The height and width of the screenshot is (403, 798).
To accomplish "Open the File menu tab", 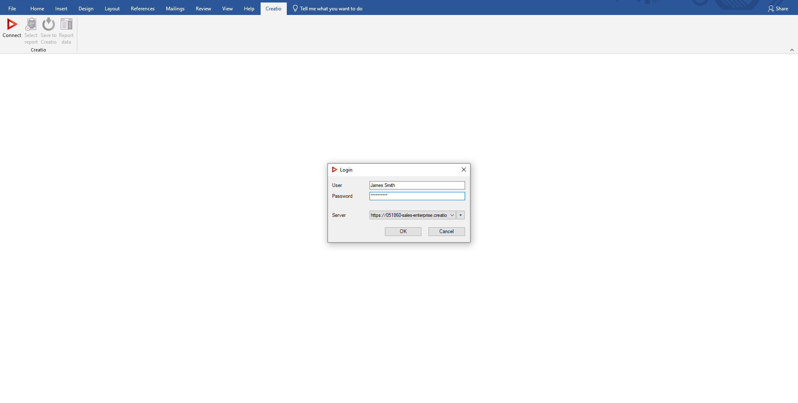I will tap(12, 9).
